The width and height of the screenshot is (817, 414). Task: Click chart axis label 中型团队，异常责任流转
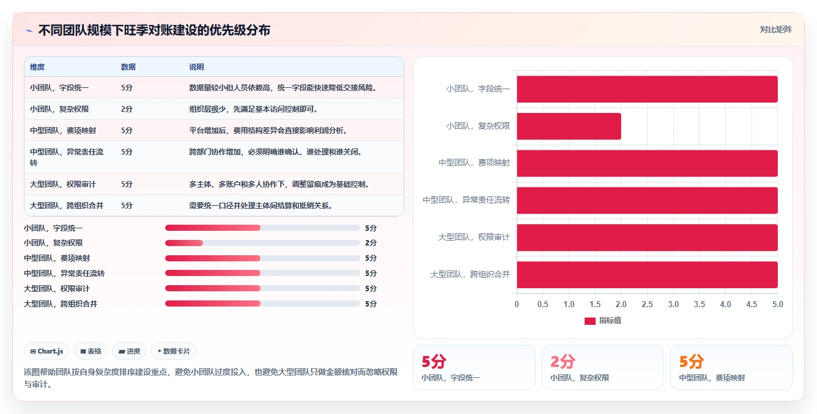click(x=467, y=200)
